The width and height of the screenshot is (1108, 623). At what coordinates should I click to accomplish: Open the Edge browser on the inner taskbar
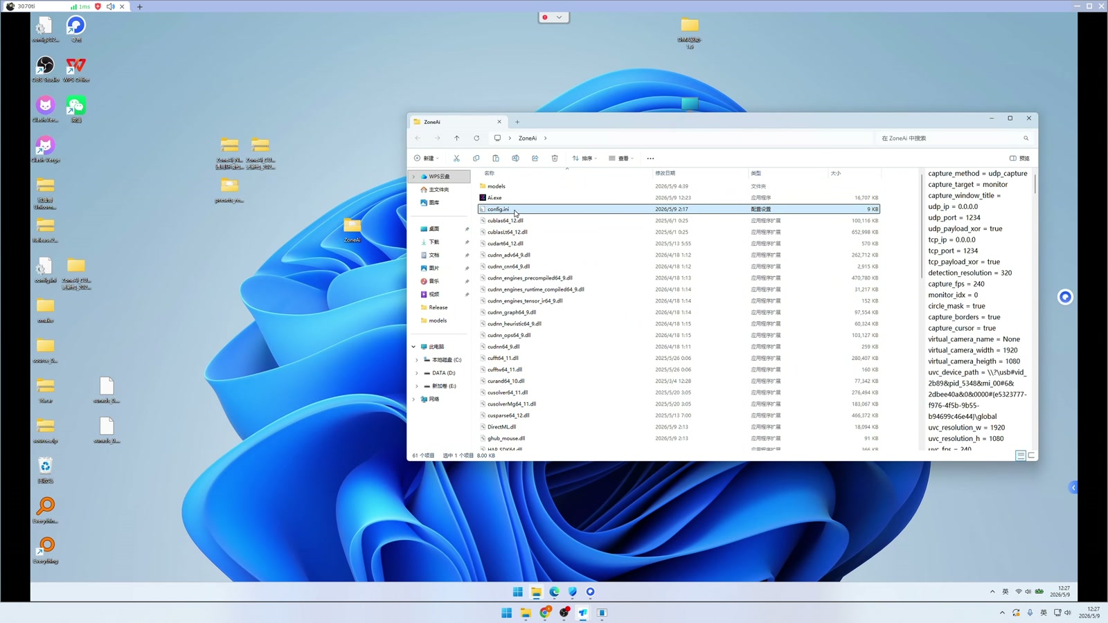(555, 592)
